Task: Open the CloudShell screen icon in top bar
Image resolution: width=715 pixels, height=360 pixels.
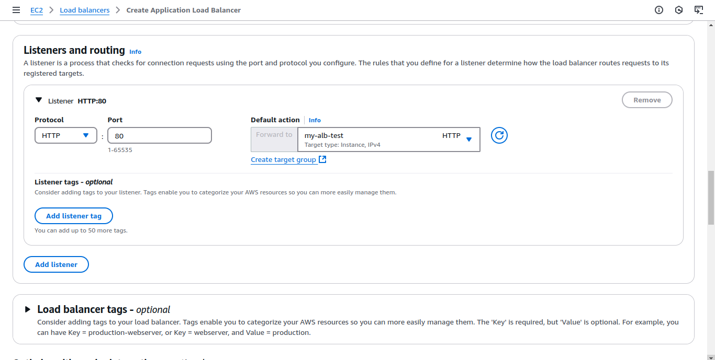Action: click(698, 10)
